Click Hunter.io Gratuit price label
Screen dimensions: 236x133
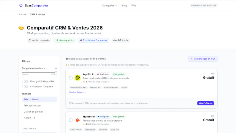click(209, 120)
